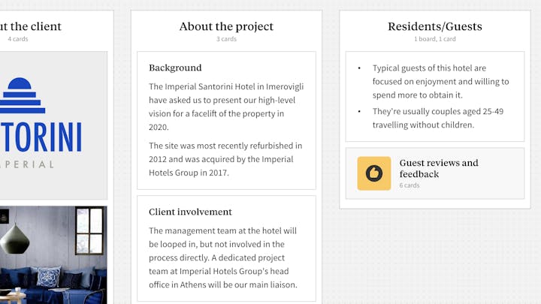
Task: Click the bullet about typical guests' enjoyment
Action: click(x=440, y=82)
